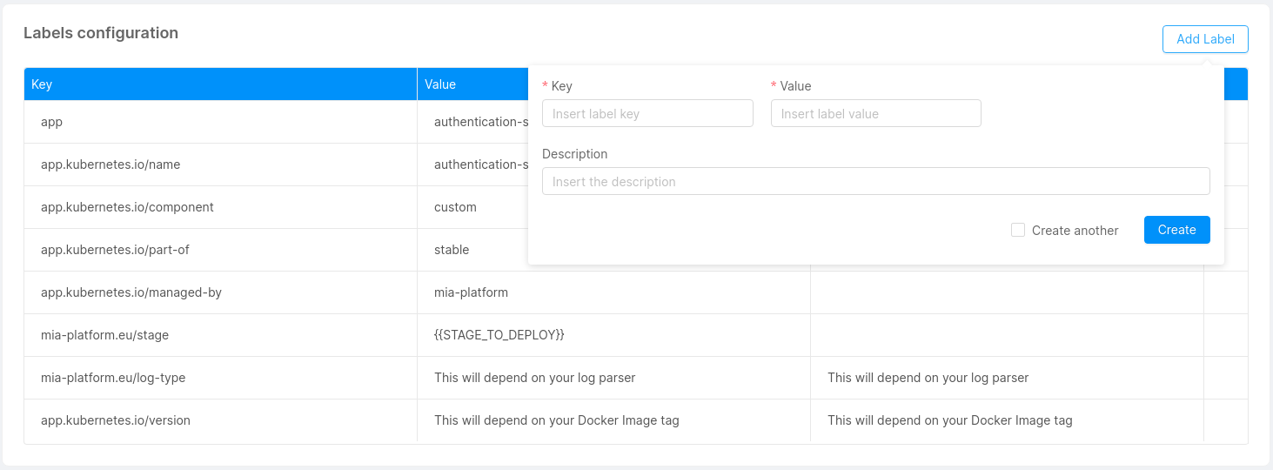Image resolution: width=1273 pixels, height=470 pixels.
Task: Click the Add Label button
Action: tap(1204, 39)
